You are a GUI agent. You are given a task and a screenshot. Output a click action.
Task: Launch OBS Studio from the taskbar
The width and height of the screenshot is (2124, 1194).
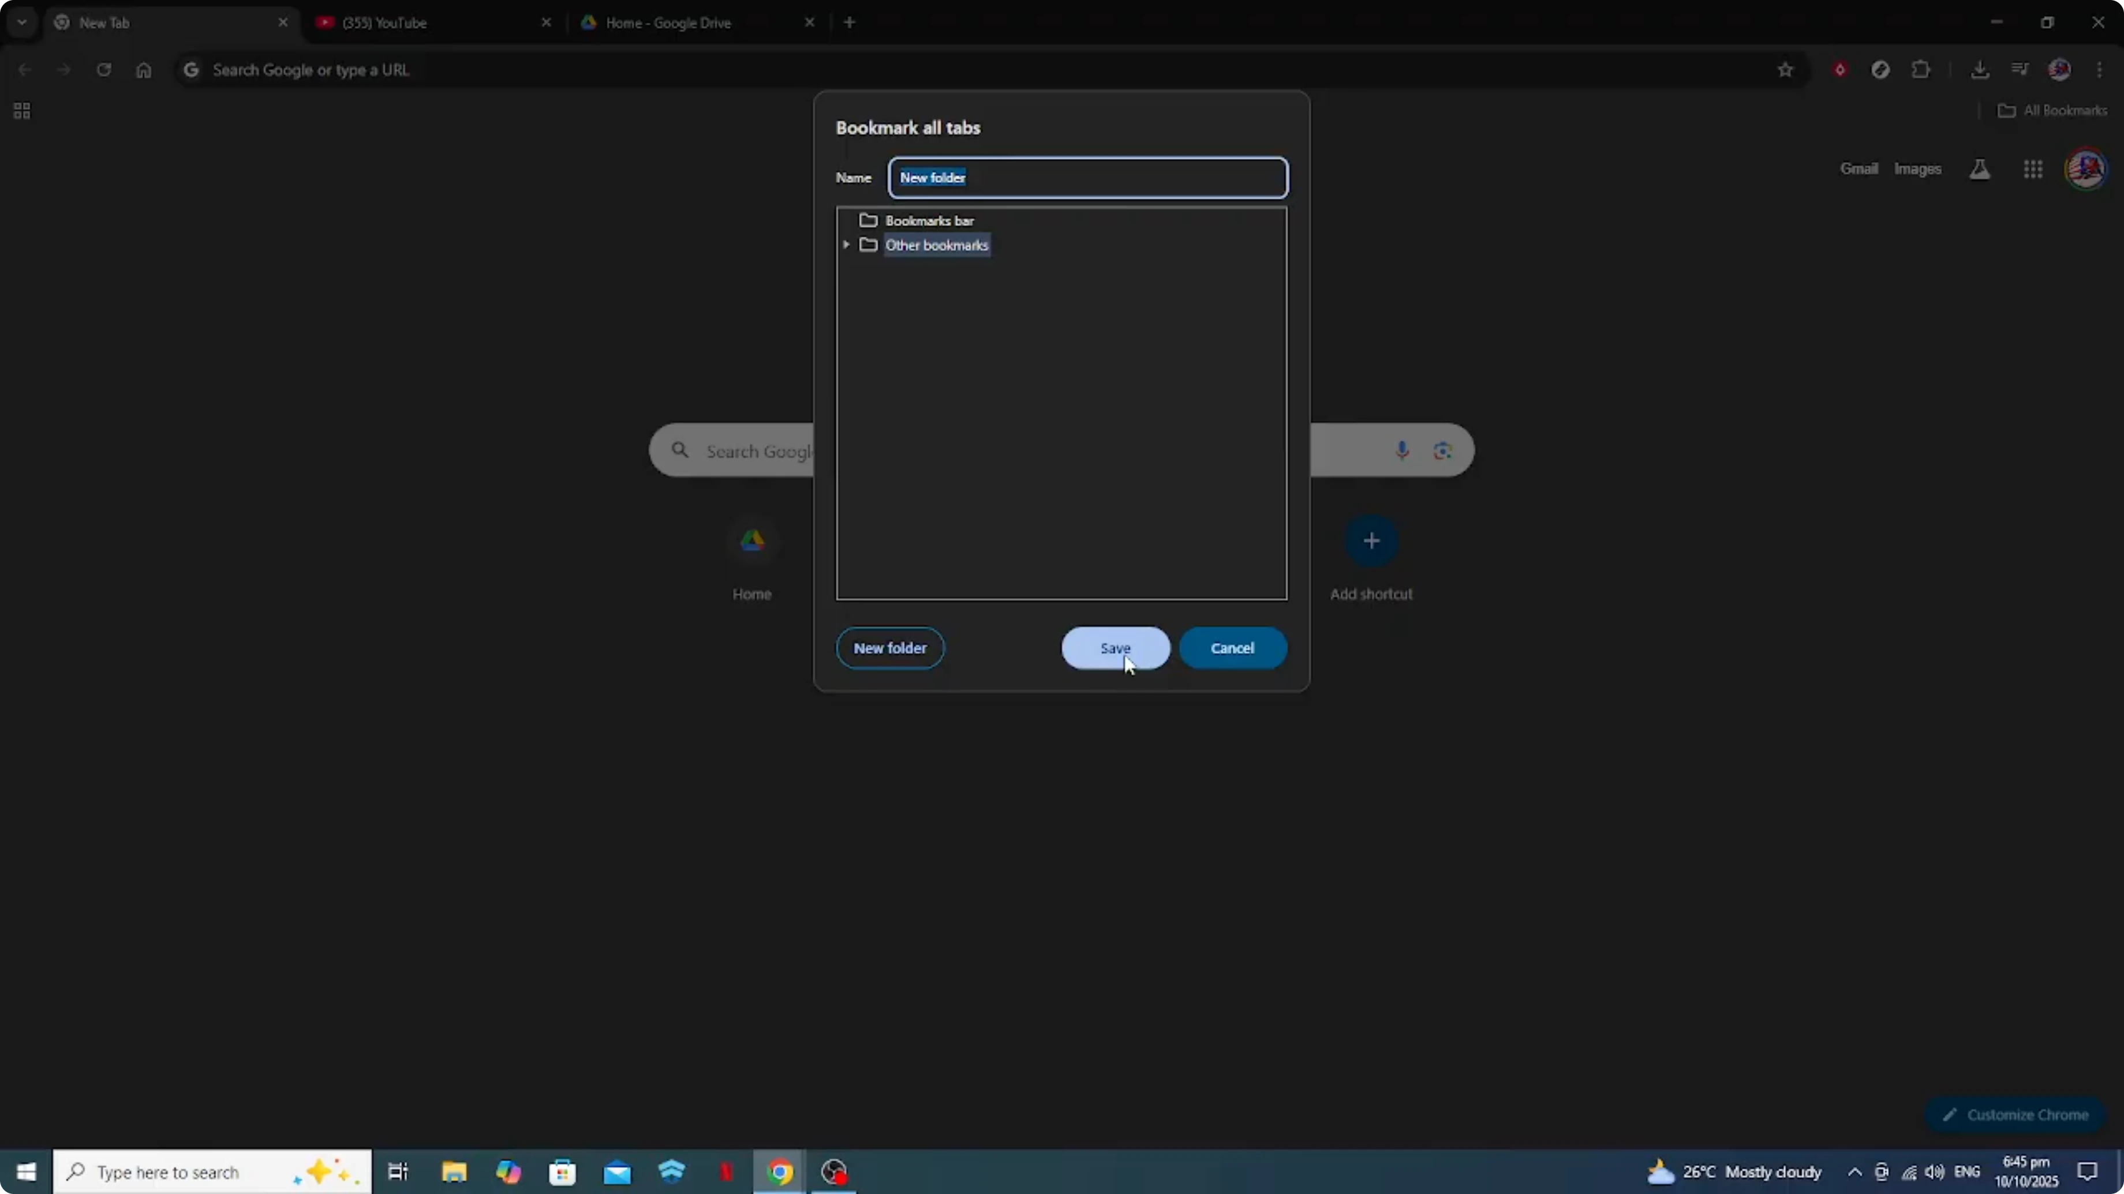833,1171
